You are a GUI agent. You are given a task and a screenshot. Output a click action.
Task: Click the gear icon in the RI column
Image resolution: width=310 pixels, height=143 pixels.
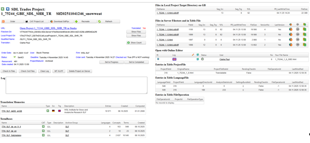coord(158,59)
